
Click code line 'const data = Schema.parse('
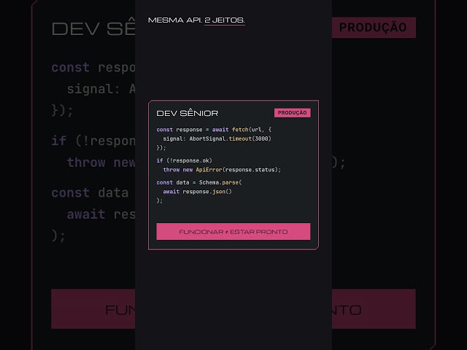click(199, 182)
